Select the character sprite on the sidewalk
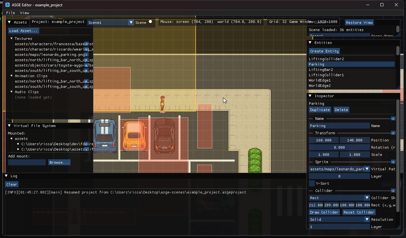The height and width of the screenshot is (238, 406). [x=162, y=104]
